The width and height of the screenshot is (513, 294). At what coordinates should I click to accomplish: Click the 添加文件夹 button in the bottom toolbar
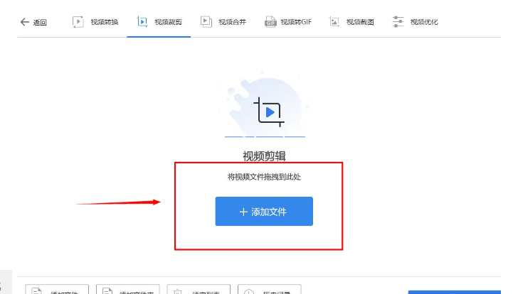click(128, 290)
